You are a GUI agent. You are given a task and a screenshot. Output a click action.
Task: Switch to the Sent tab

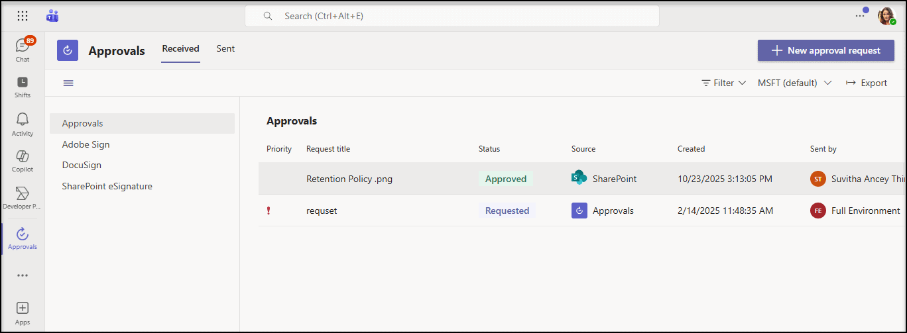point(225,48)
